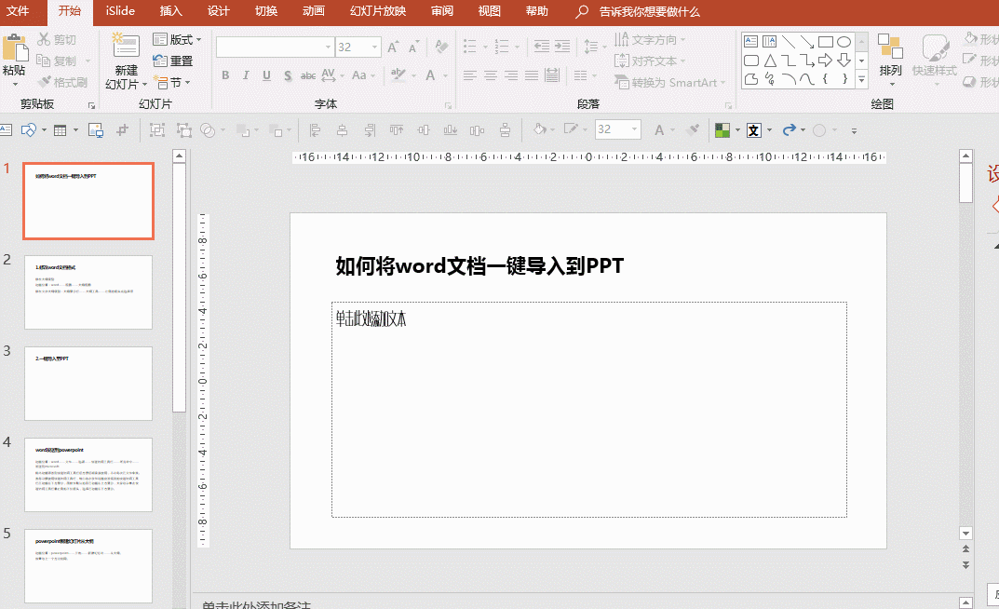This screenshot has width=999, height=609.
Task: Choose the right block arrow shape
Action: click(825, 61)
